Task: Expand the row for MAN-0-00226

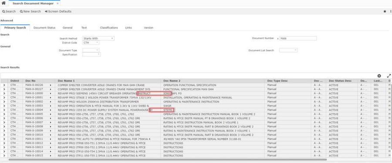Action: pos(4,85)
